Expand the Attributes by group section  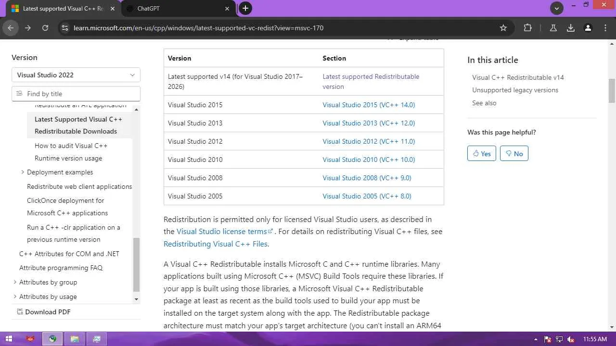coord(15,282)
